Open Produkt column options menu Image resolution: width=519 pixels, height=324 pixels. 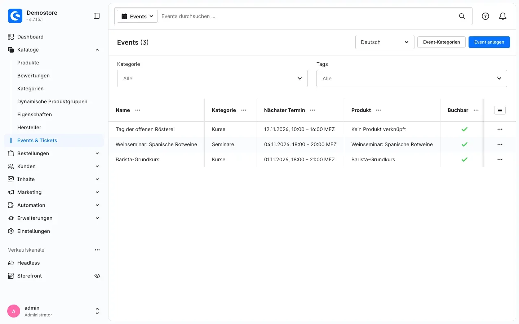(x=378, y=110)
